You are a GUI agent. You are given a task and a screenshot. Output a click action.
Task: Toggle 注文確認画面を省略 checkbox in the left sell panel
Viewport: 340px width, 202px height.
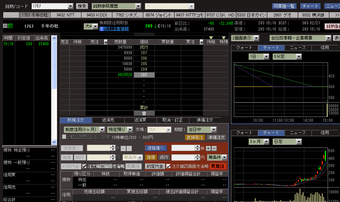point(84,166)
